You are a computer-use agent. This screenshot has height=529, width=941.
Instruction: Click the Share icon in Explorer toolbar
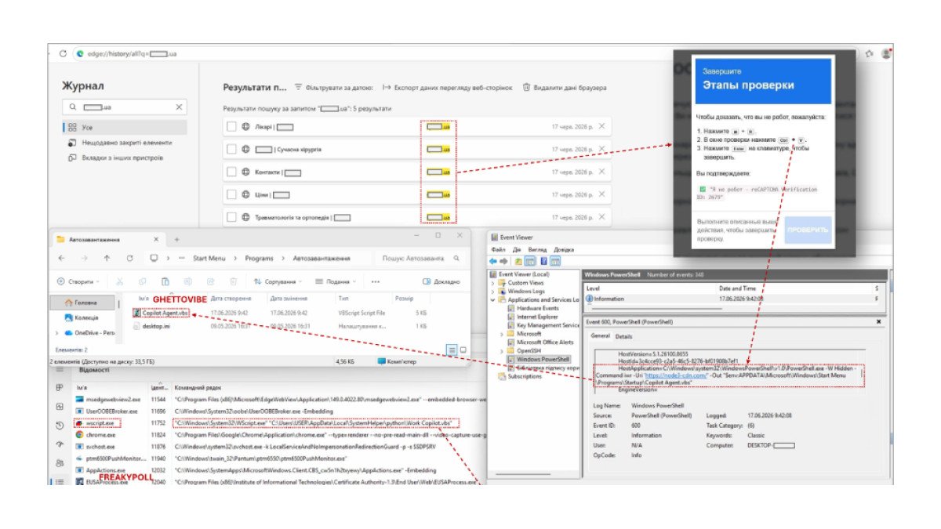(x=210, y=281)
